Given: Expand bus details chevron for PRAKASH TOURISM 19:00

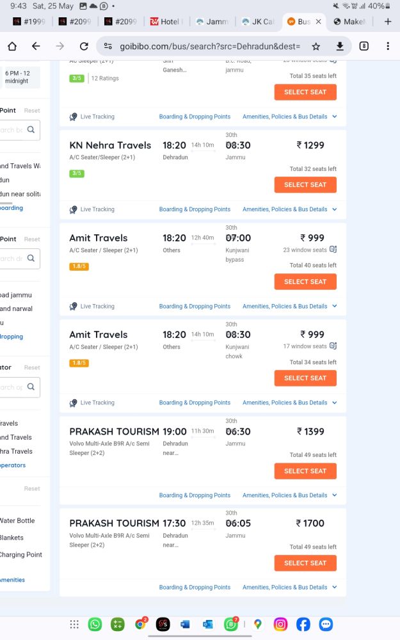Looking at the screenshot, I should 334,495.
